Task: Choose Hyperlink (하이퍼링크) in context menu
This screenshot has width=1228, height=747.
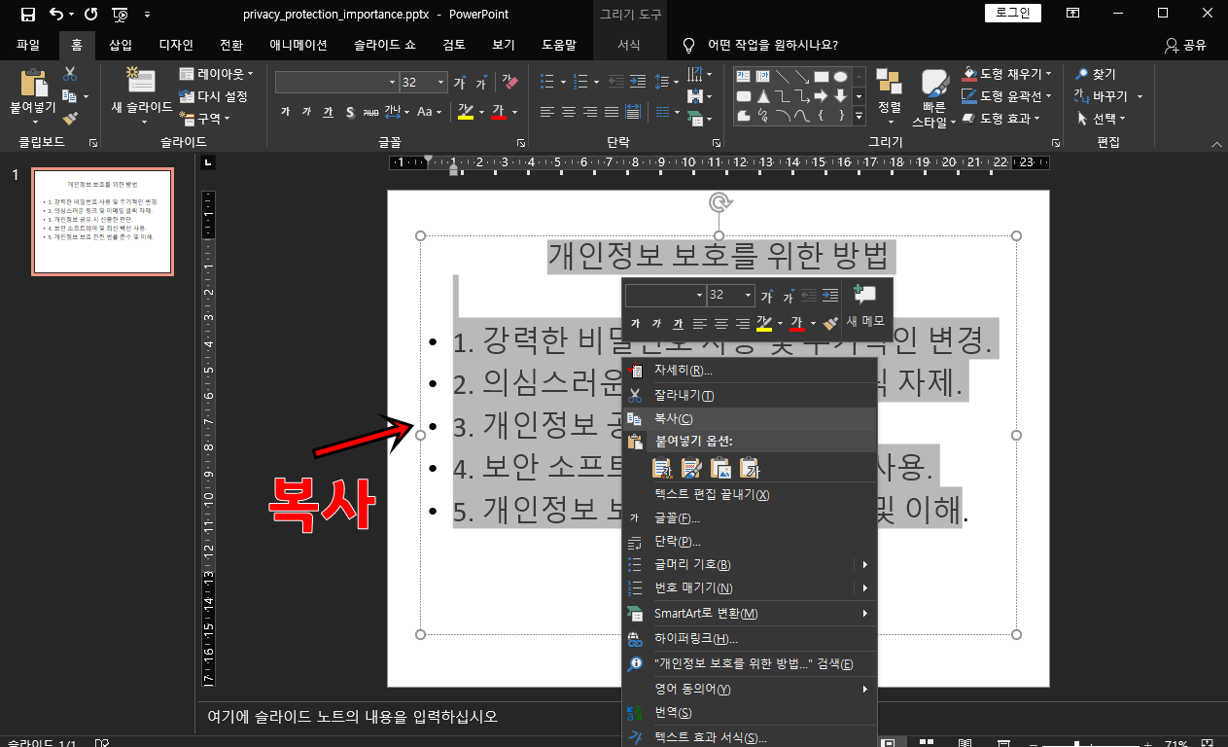Action: [750, 639]
